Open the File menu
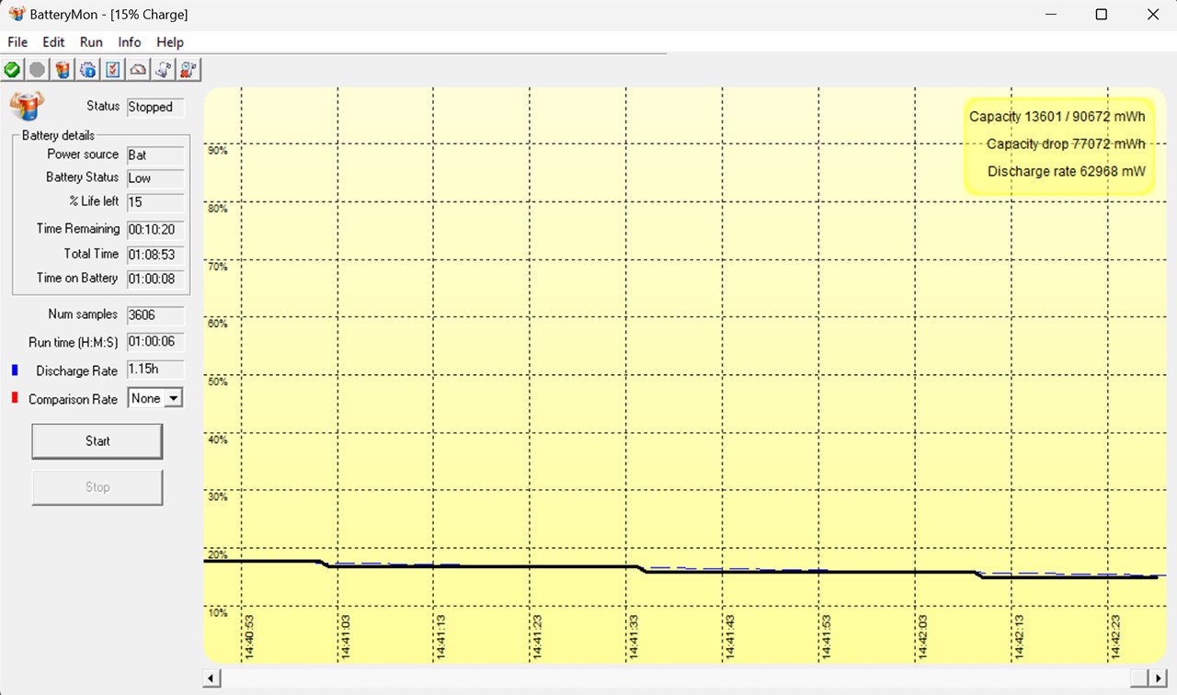1177x695 pixels. pos(17,42)
